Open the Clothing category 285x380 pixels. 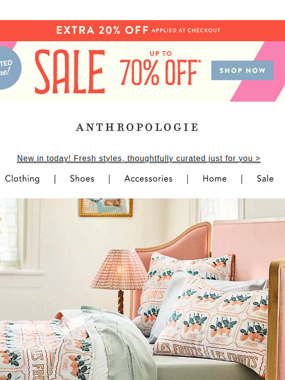[x=22, y=179]
